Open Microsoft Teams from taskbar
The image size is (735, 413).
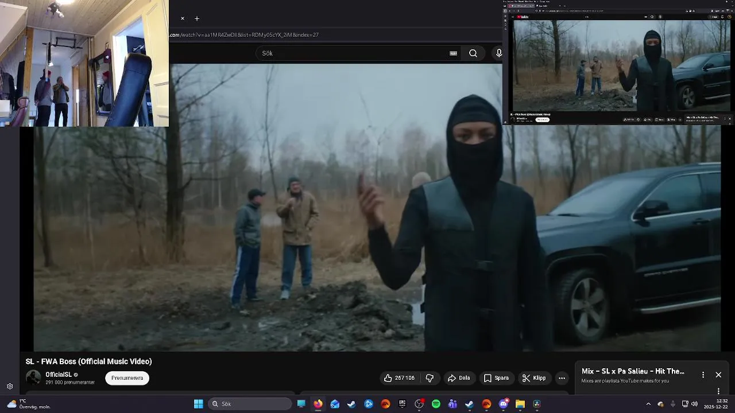452,404
